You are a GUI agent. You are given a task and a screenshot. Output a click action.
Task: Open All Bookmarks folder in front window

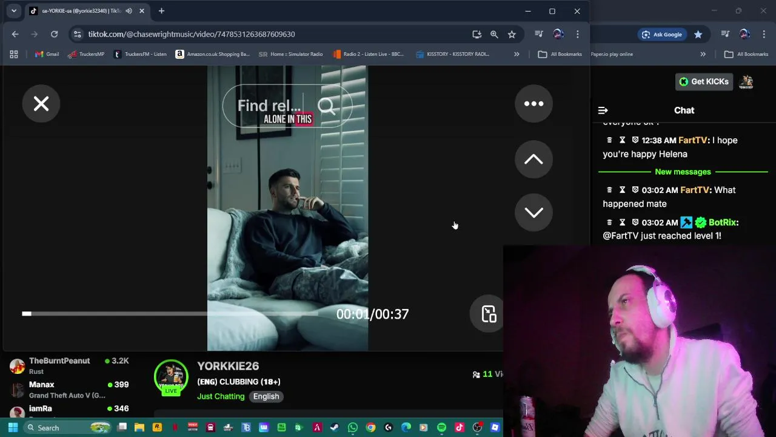click(x=560, y=54)
